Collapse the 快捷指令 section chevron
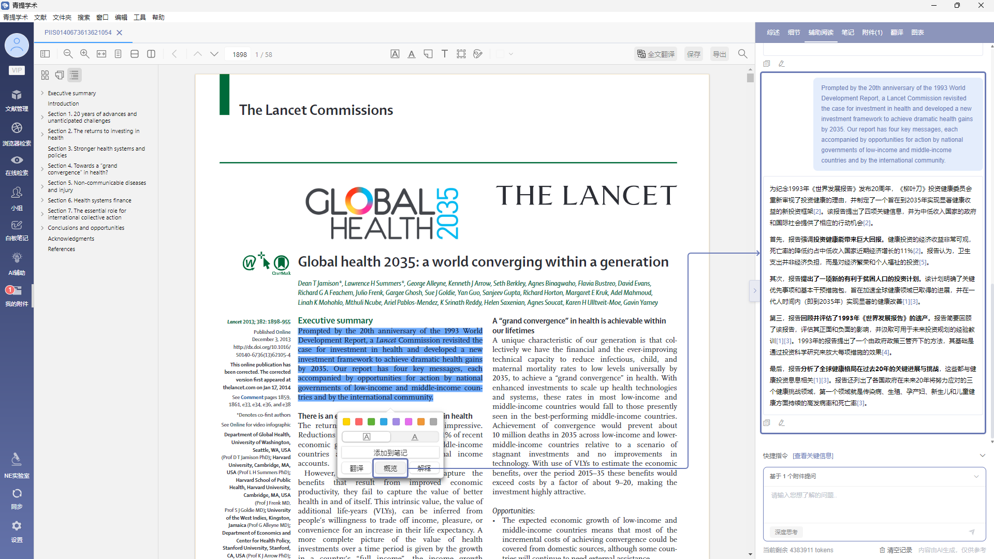The height and width of the screenshot is (559, 994). (982, 455)
